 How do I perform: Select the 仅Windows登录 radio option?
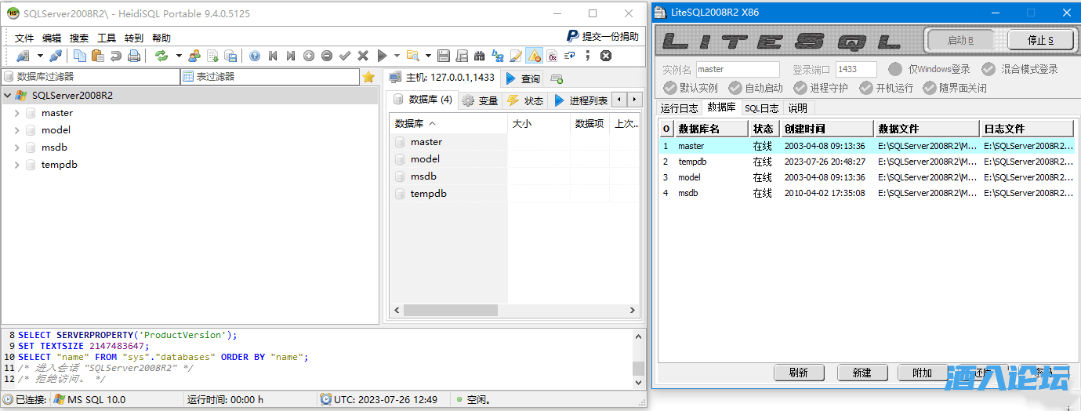pos(895,69)
